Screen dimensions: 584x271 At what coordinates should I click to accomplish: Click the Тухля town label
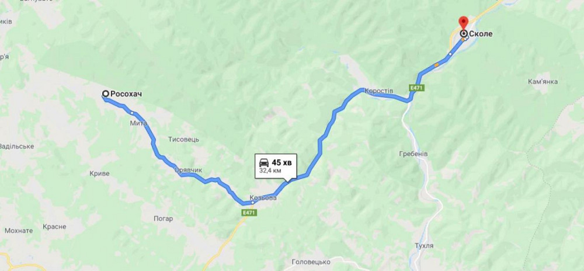coord(424,246)
